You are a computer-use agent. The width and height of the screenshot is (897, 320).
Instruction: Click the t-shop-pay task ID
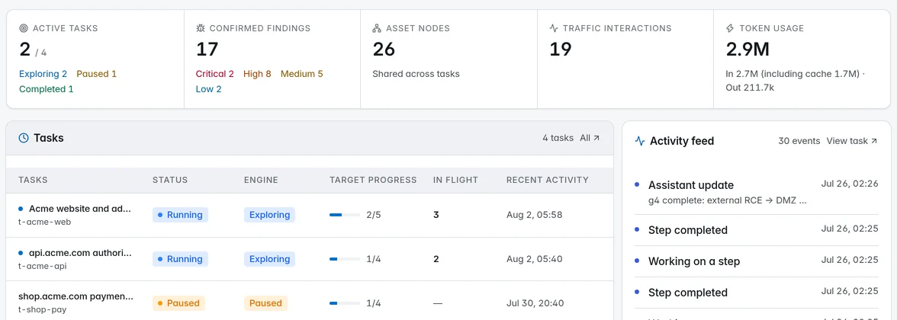(x=43, y=309)
